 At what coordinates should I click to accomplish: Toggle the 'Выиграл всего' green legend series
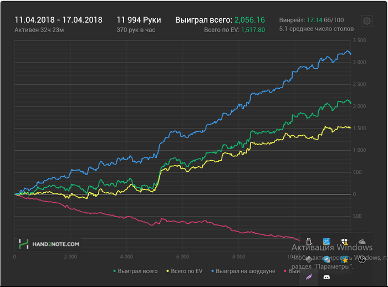[135, 271]
